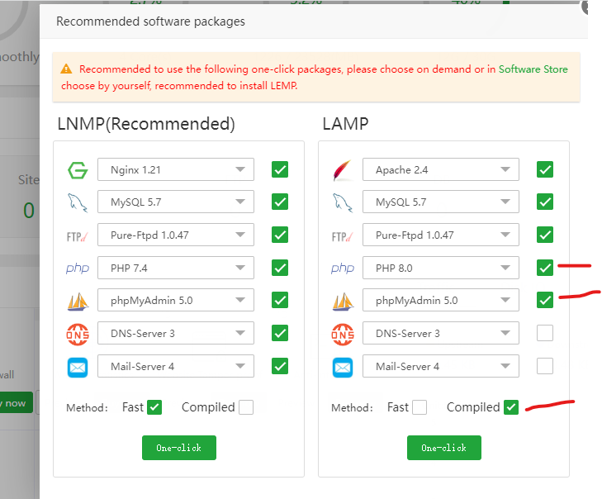Check the LNMP Compiled method checkbox
This screenshot has width=602, height=499.
pyautogui.click(x=245, y=407)
